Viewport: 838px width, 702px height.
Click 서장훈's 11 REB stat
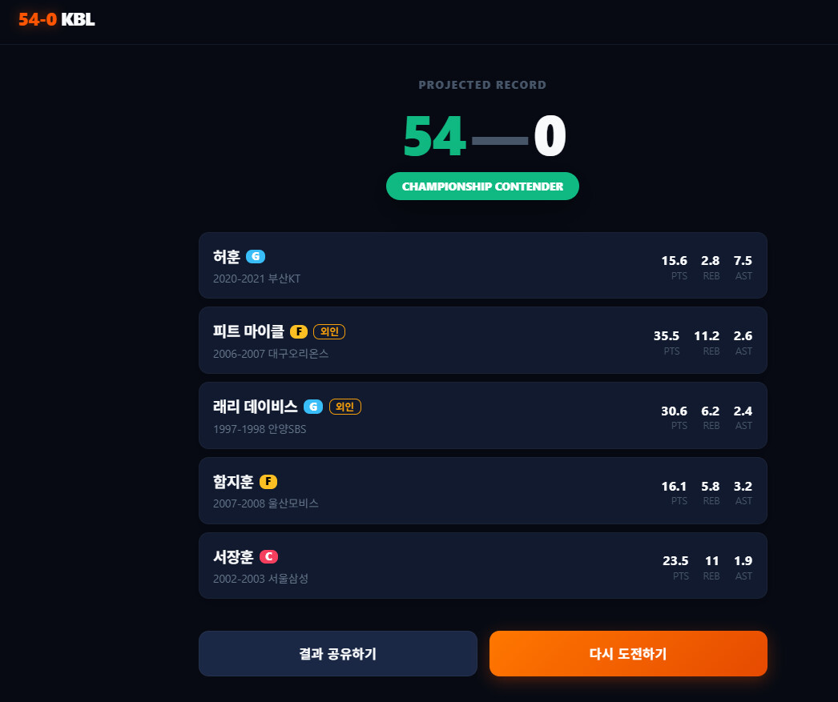(x=711, y=567)
